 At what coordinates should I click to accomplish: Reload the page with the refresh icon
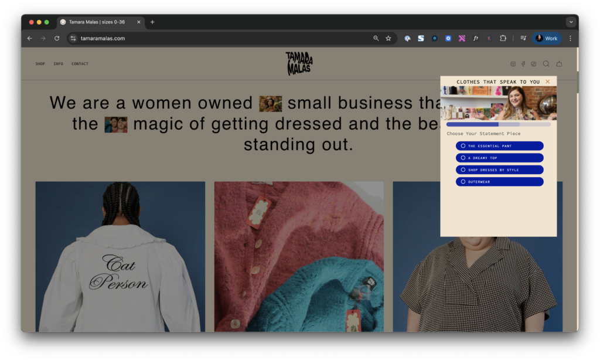click(57, 38)
